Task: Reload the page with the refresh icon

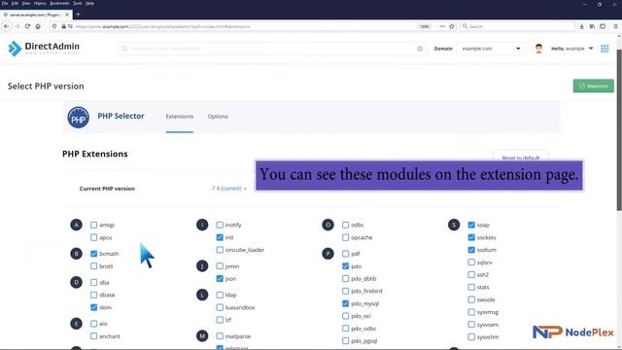Action: point(27,26)
